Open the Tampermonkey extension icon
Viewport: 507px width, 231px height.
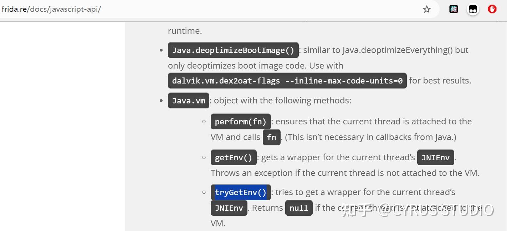click(473, 10)
